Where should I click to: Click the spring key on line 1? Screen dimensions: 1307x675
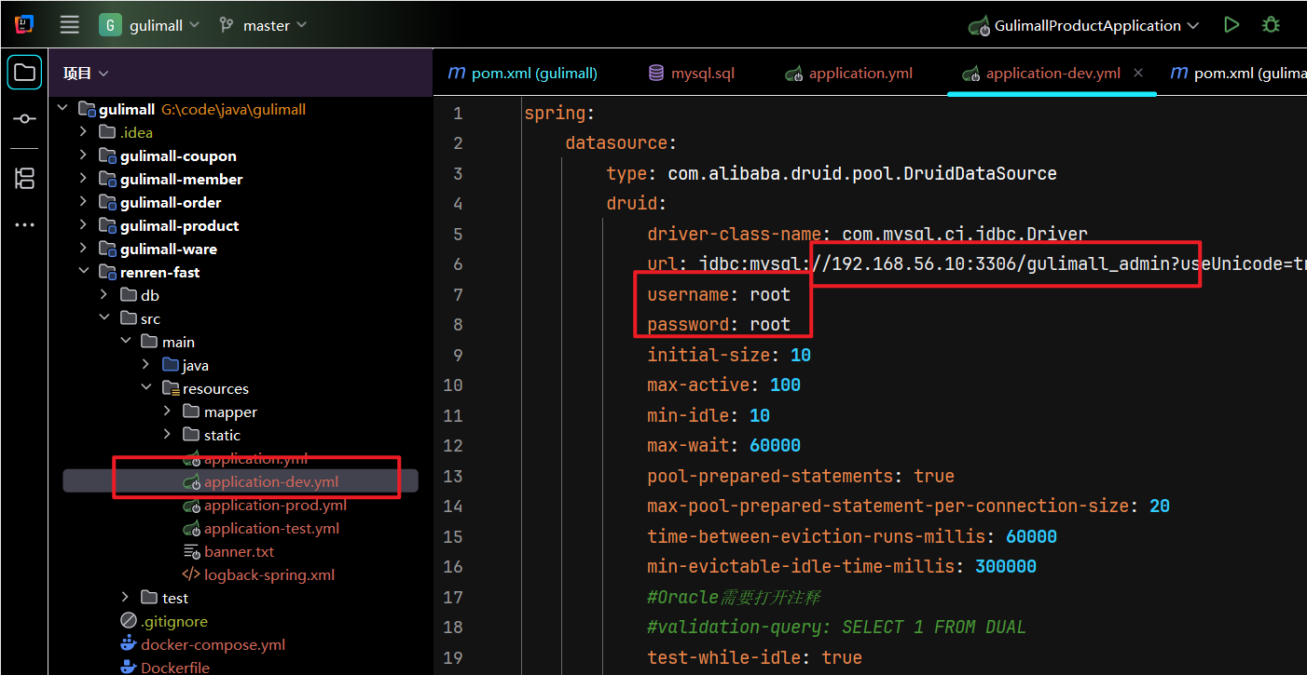(555, 113)
